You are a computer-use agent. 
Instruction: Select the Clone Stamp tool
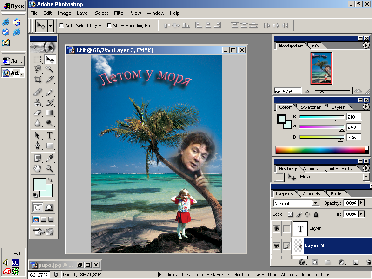click(38, 102)
